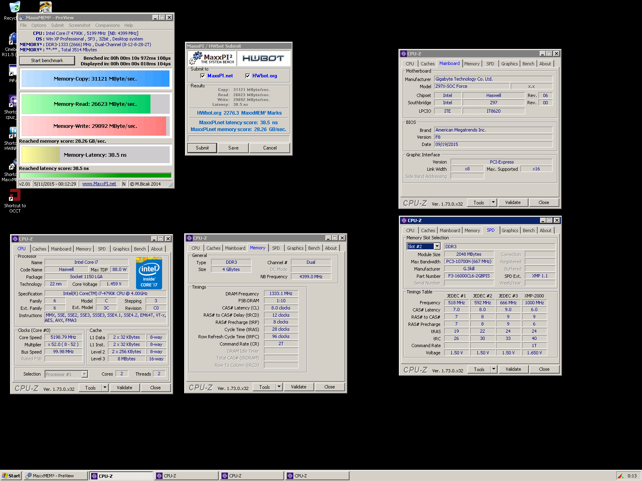Viewport: 642px width, 481px height.
Task: Open the Comparisons menu in MaxxMEM²
Action: click(x=107, y=25)
